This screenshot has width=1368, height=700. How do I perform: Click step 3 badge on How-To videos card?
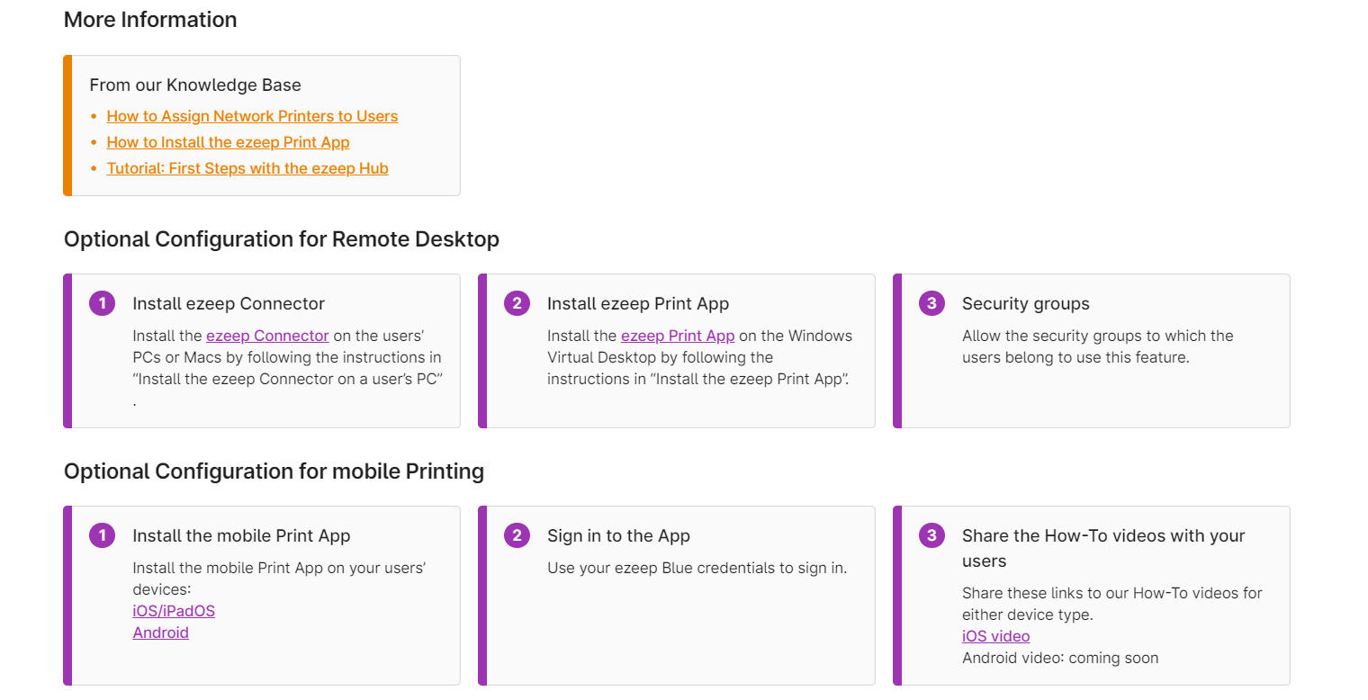[931, 535]
